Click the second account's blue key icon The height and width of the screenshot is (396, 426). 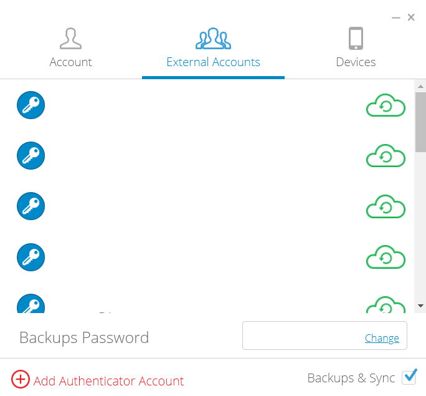pyautogui.click(x=31, y=155)
